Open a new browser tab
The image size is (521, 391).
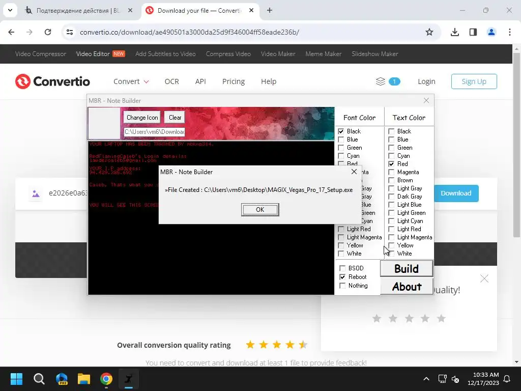(270, 11)
